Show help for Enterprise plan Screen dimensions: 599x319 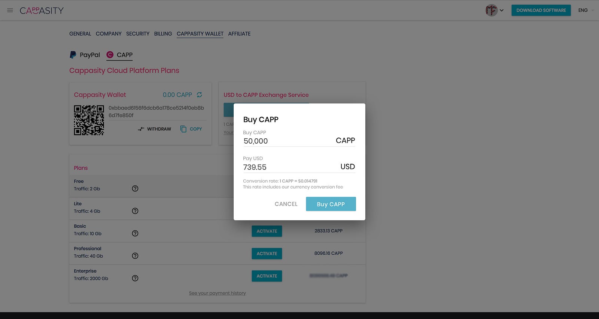coord(135,278)
